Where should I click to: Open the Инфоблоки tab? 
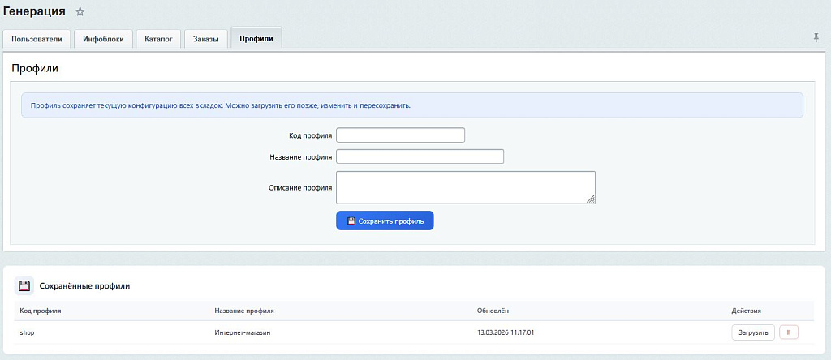click(103, 39)
